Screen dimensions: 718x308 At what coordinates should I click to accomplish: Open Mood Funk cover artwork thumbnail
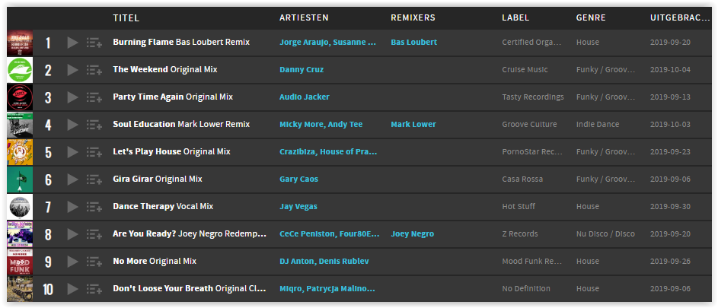tap(20, 262)
